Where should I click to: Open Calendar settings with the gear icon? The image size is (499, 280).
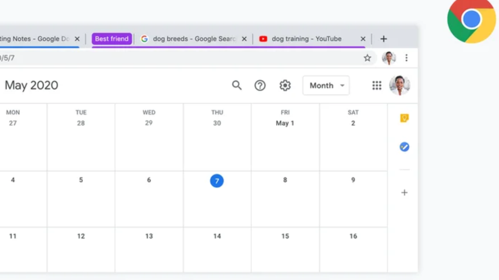click(x=285, y=85)
